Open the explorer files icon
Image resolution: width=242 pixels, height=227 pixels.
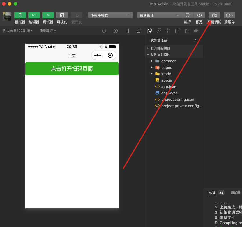[150, 30]
